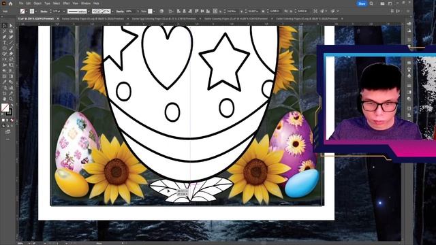The width and height of the screenshot is (436, 245).
Task: Select the Gradient tool
Action: point(11,76)
